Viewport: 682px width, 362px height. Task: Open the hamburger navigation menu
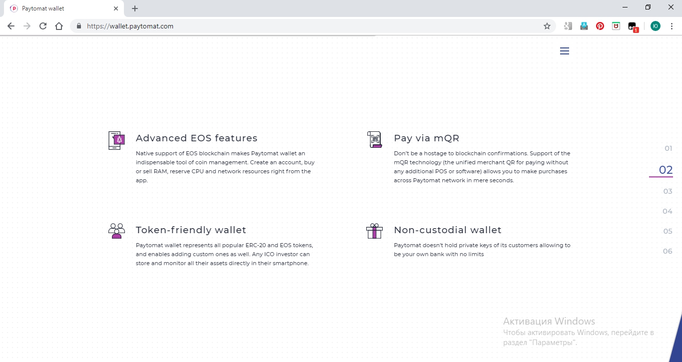(x=565, y=51)
